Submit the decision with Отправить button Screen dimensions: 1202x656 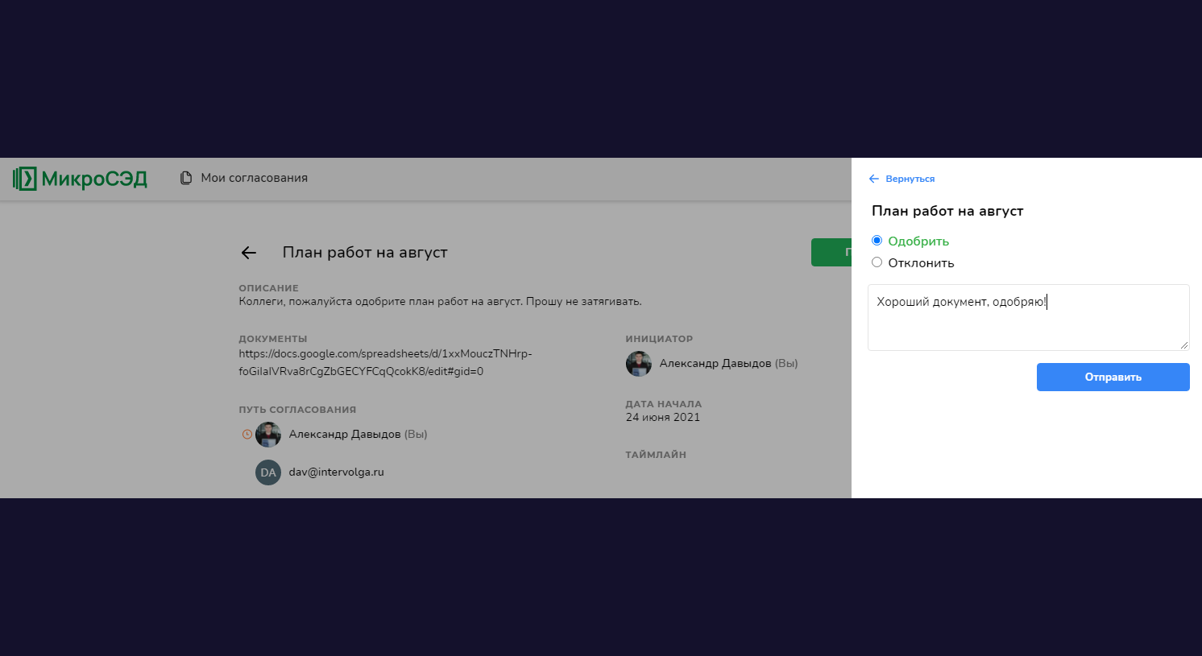pyautogui.click(x=1113, y=378)
